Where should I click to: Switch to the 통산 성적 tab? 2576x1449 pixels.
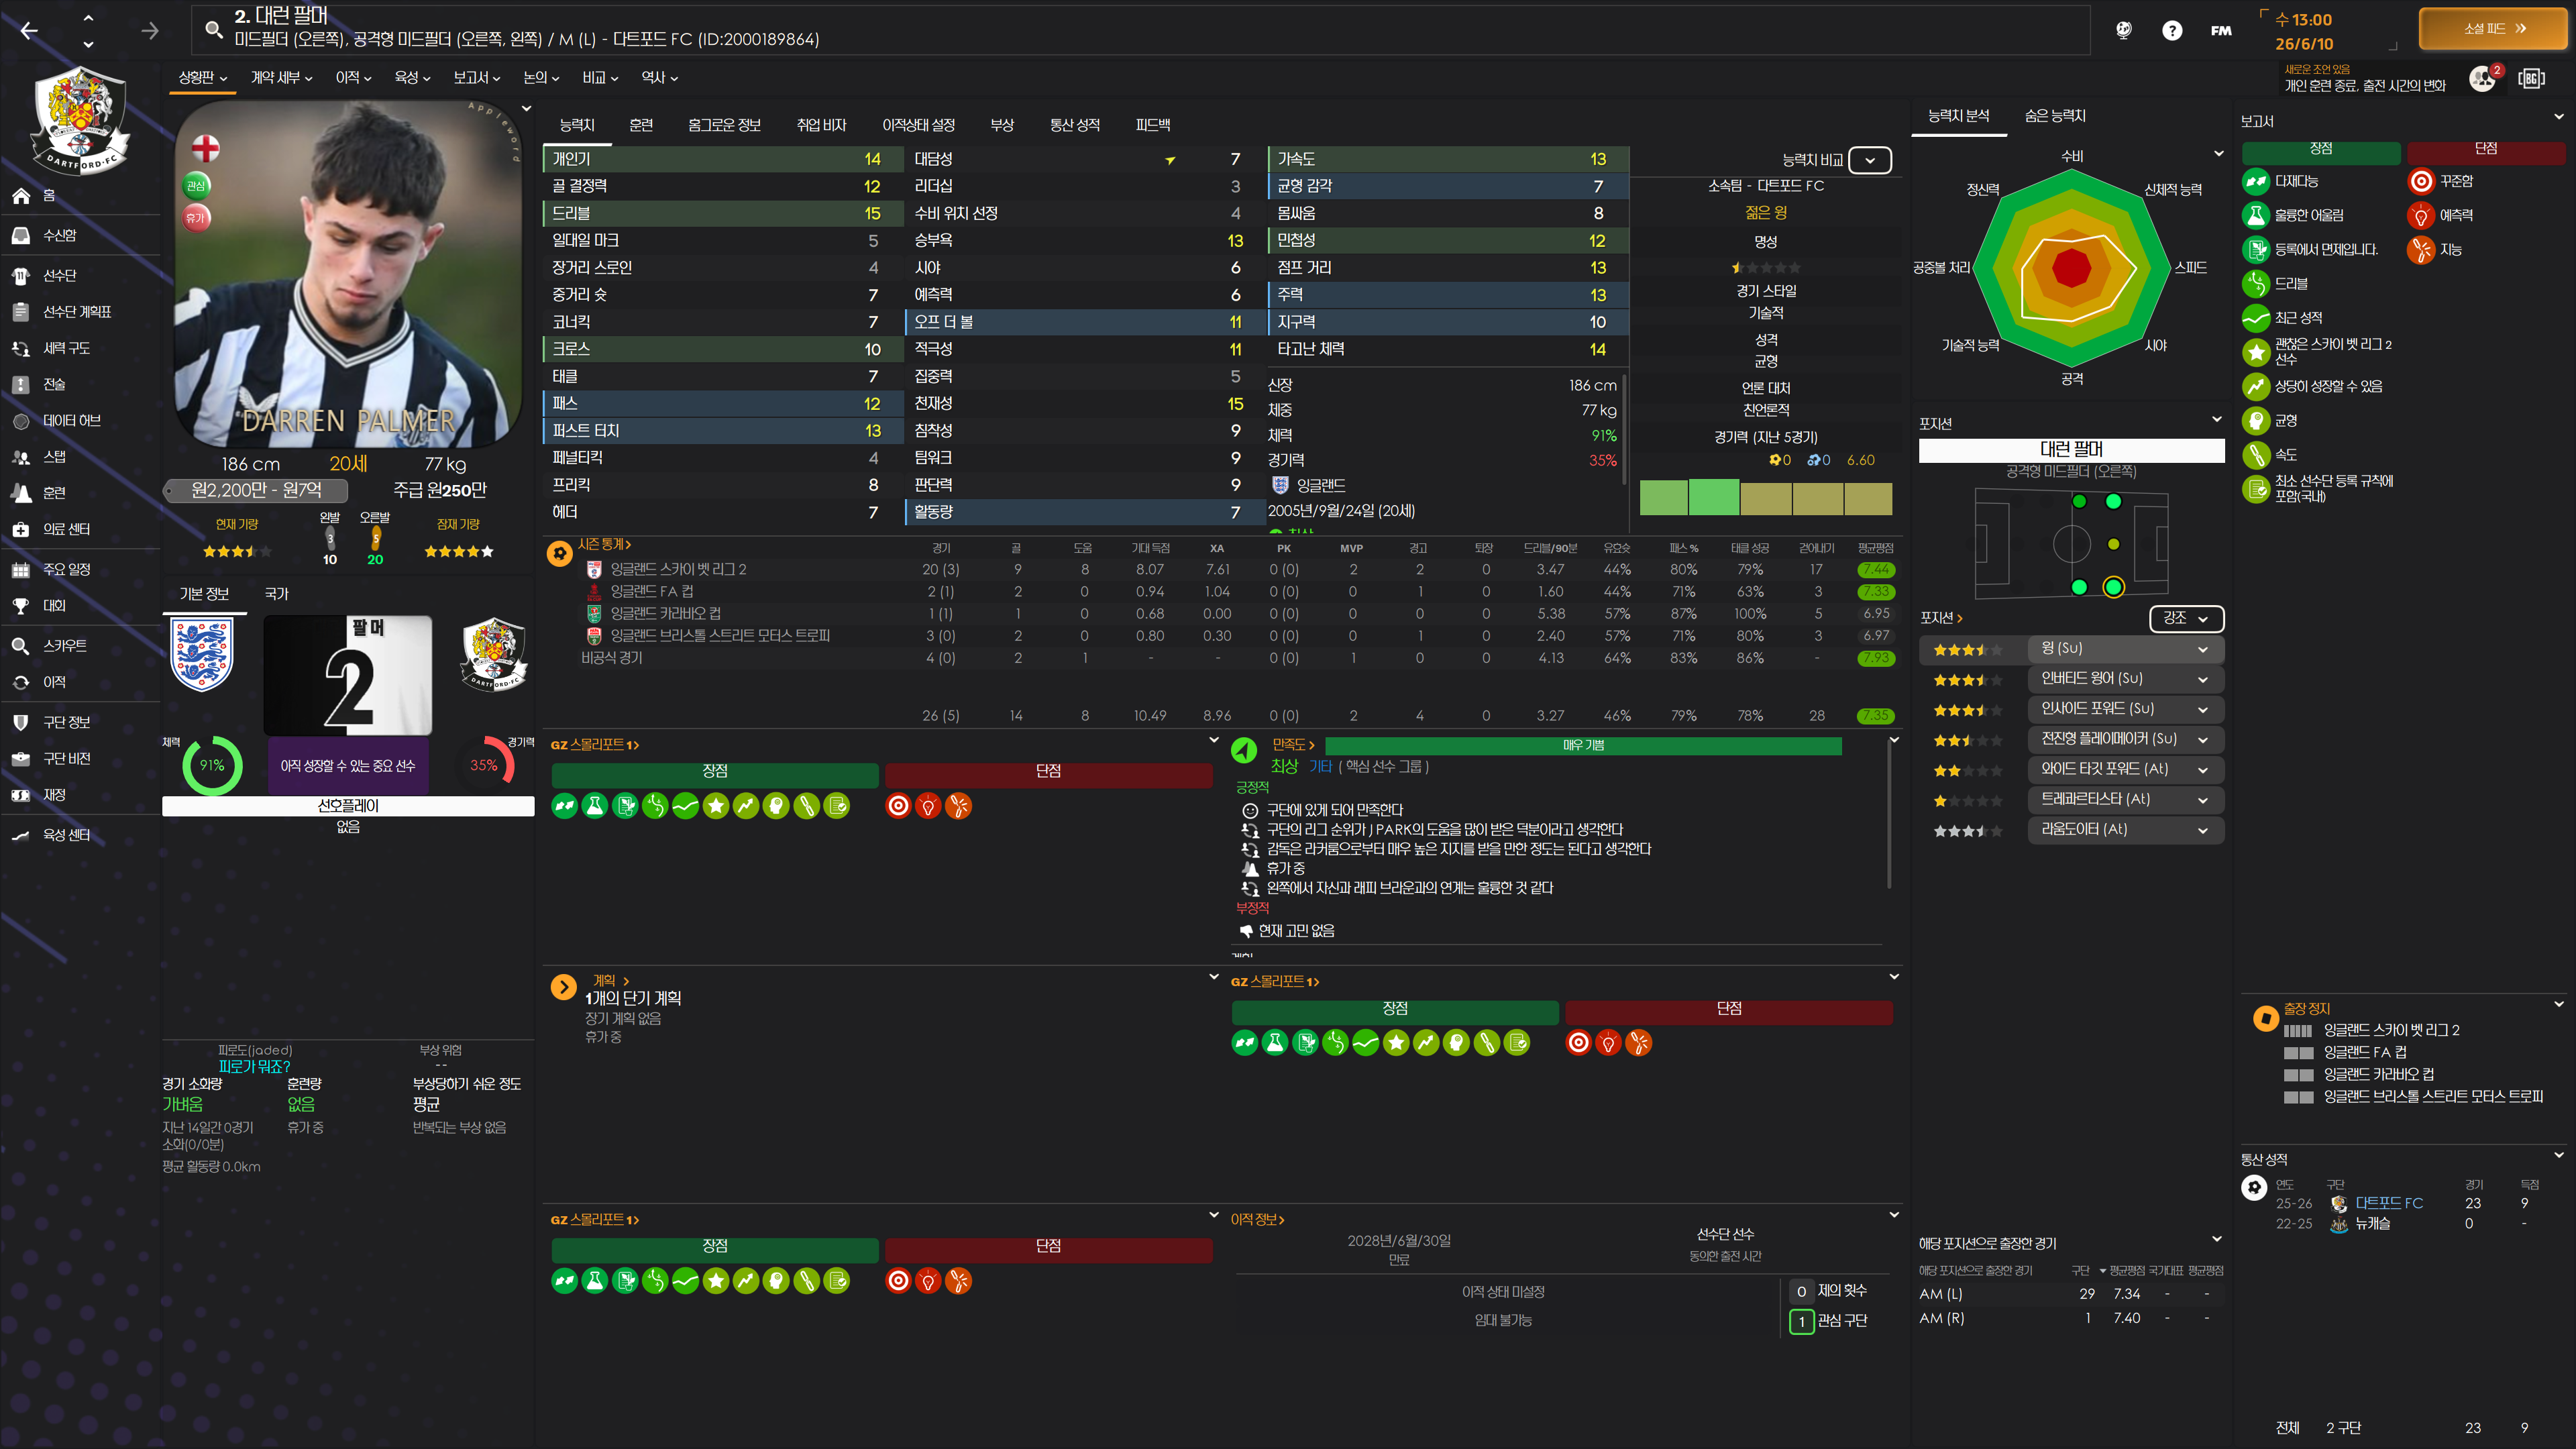tap(1074, 125)
